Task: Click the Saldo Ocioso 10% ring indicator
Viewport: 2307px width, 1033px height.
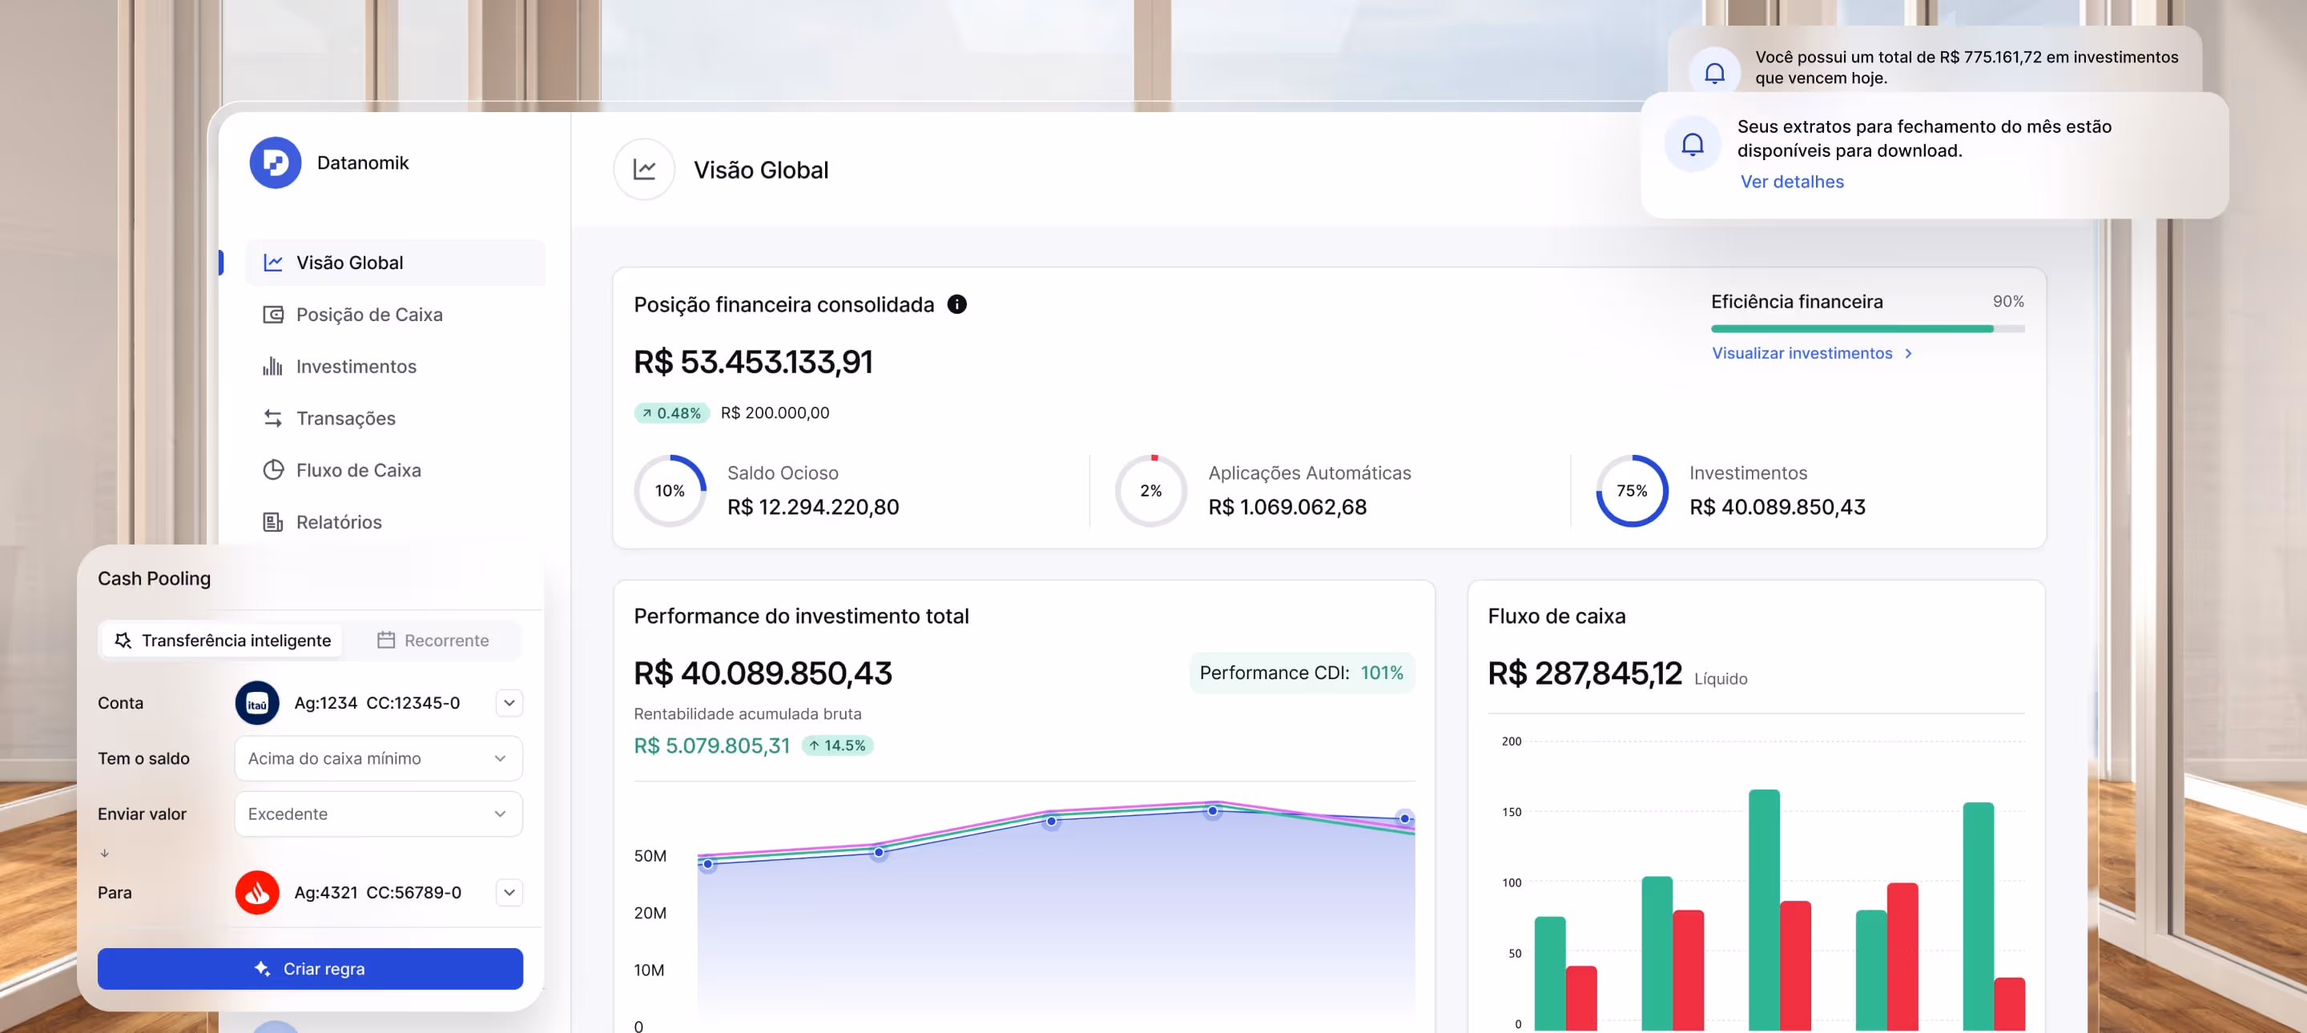Action: (x=669, y=491)
